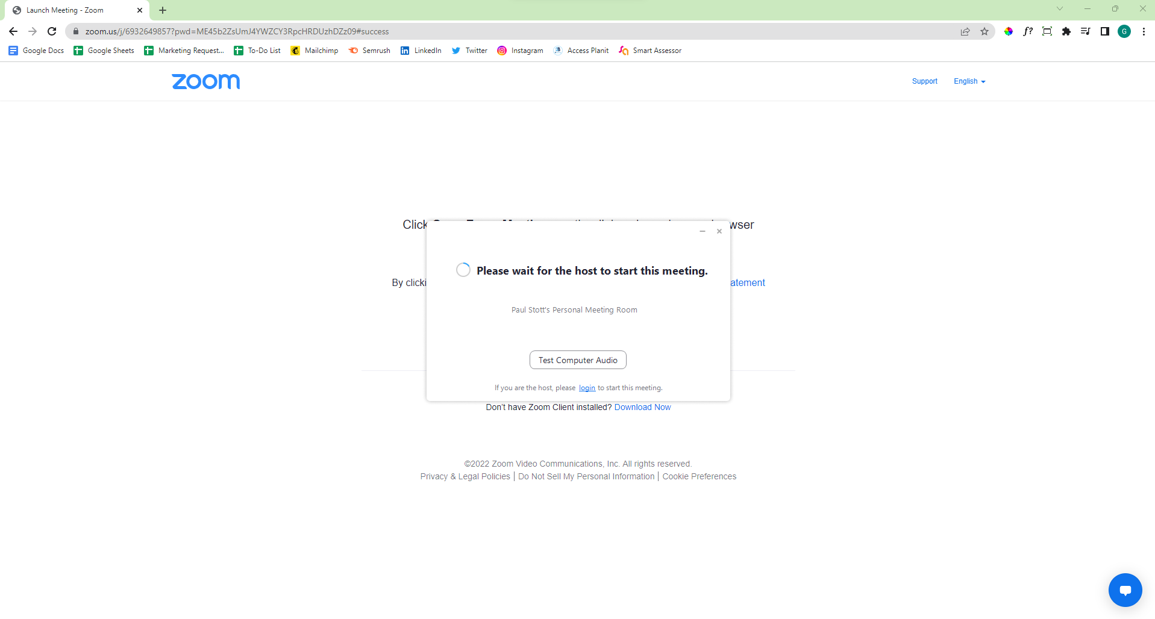Viewport: 1155px width, 619px height.
Task: Open the Semrush bookmark
Action: tap(369, 51)
